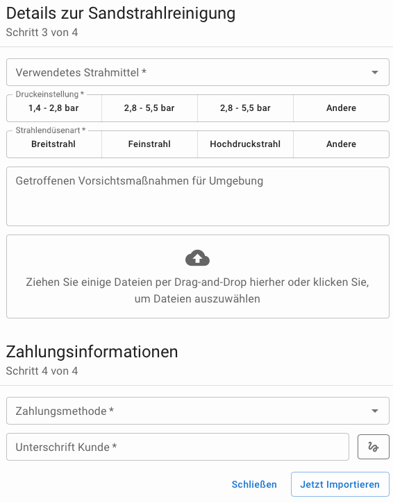Choose Feinstrahl nozzle type
Screen dimensions: 393x503
[149, 144]
